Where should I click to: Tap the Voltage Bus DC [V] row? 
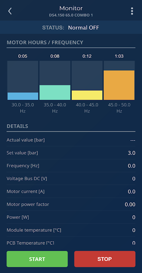71,178
